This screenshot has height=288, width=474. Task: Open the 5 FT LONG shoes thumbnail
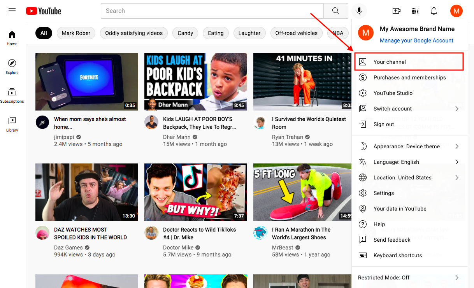(302, 192)
